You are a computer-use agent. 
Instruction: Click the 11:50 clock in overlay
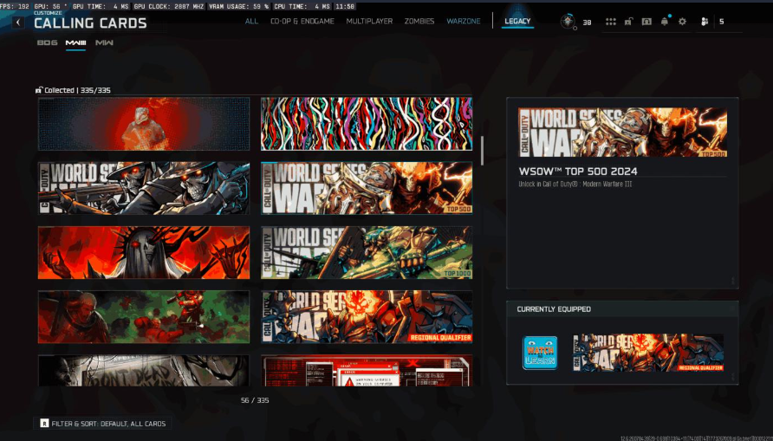coord(345,6)
